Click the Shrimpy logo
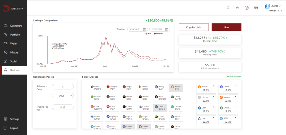 tap(13, 8)
